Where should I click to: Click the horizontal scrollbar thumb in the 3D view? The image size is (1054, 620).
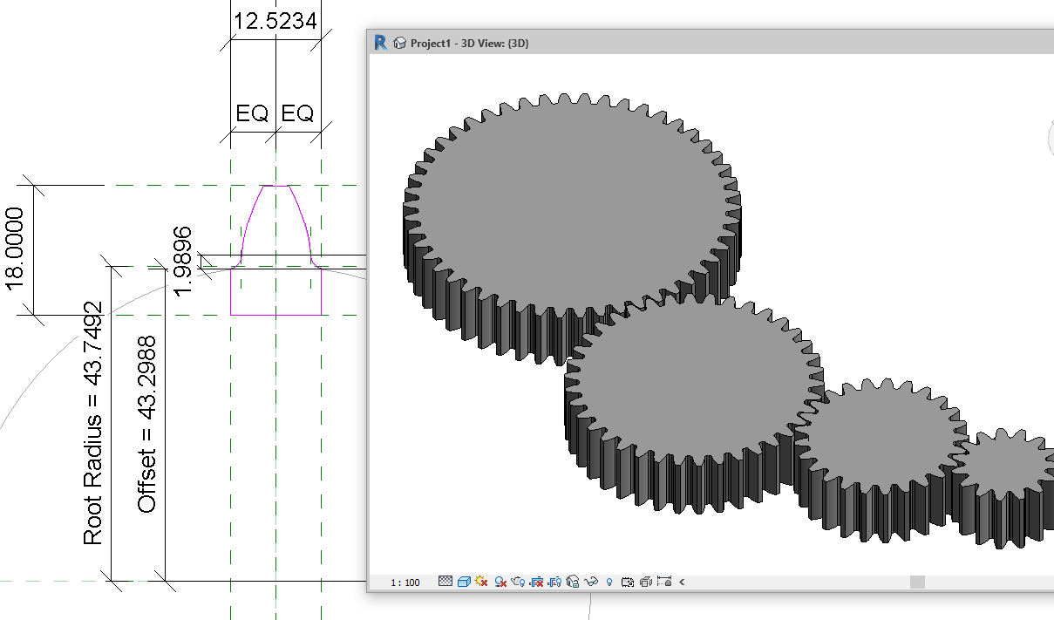click(917, 582)
